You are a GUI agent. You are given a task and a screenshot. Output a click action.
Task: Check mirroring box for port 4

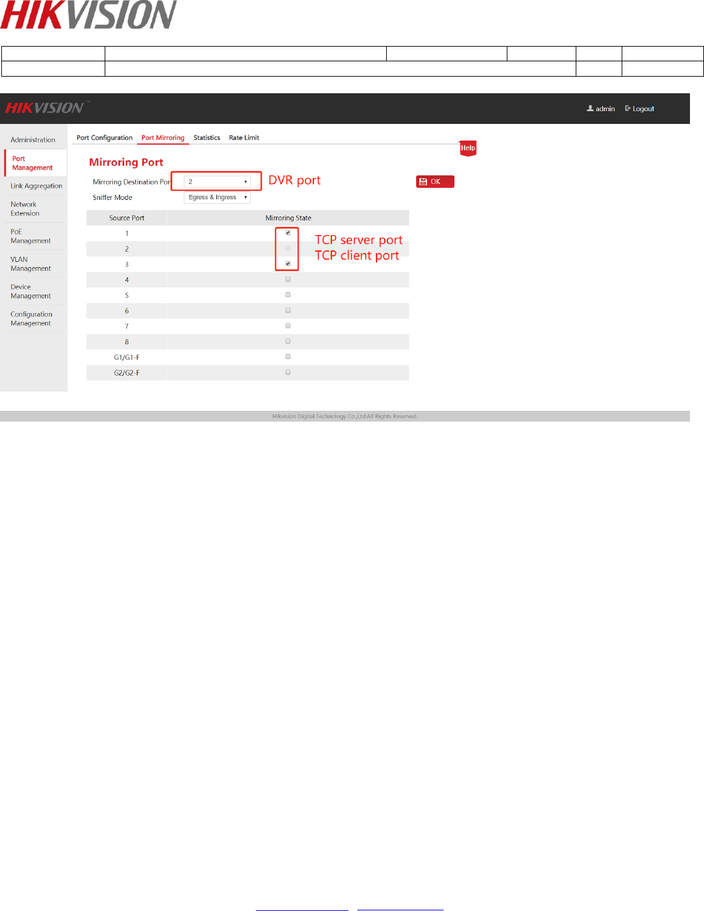[x=288, y=279]
